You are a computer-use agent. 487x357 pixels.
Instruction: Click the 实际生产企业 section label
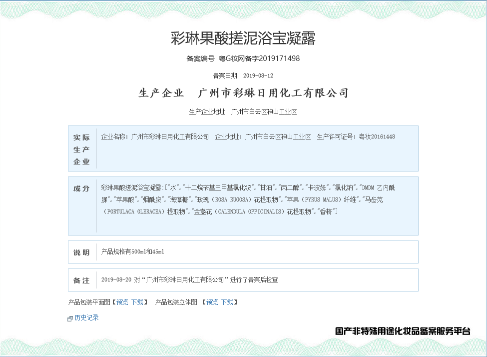point(82,149)
